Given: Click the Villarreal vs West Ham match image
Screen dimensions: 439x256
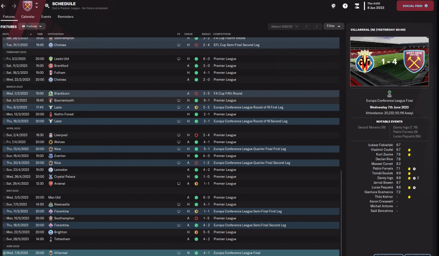Looking at the screenshot, I should 389,61.
